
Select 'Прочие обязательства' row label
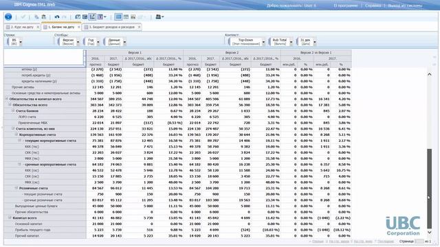click(x=32, y=212)
